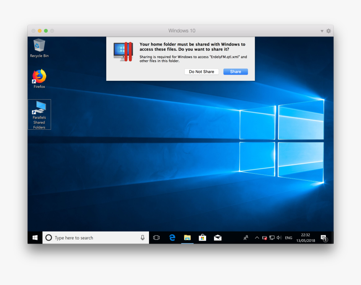Viewport: 361px width, 285px height.
Task: Open the ENG language selector
Action: (x=288, y=237)
